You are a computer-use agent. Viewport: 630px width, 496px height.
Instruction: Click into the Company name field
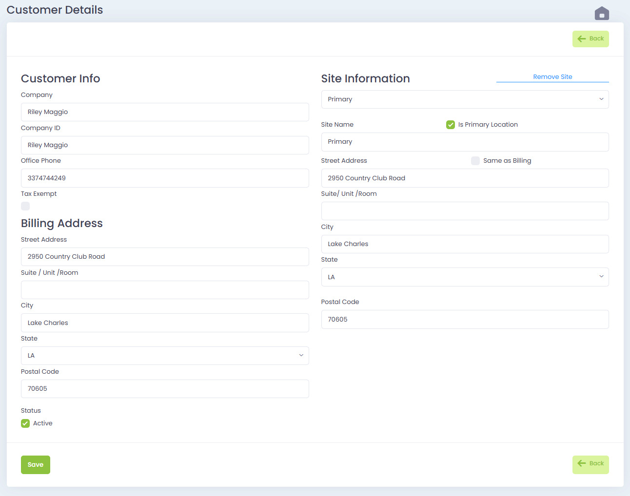(165, 112)
